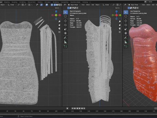Toggle proportional editing in left viewport header
The width and height of the screenshot is (157, 118).
[29, 5]
